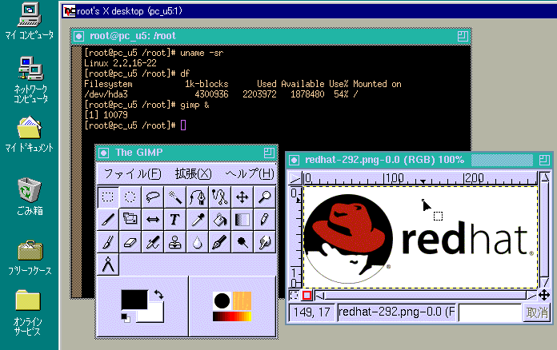
Task: Open オンライン サービス folder icon
Action: tap(27, 313)
